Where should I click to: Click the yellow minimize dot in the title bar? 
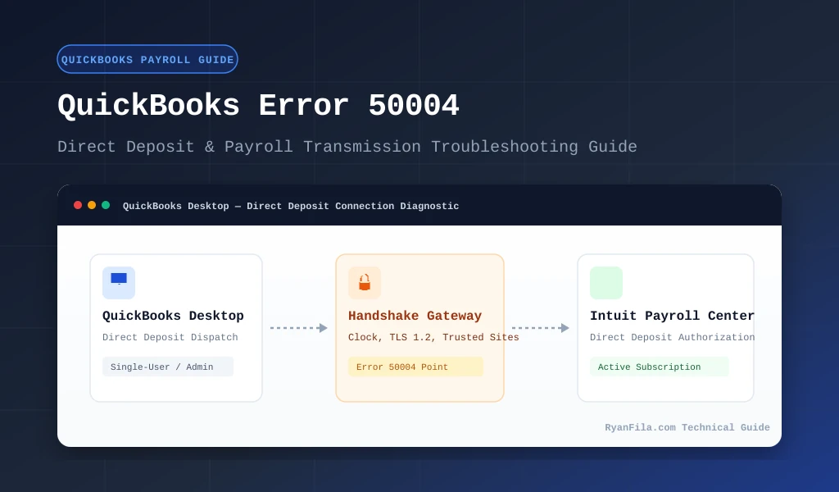tap(92, 205)
